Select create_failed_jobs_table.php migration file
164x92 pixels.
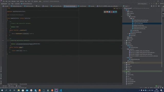pyautogui.click(x=141, y=54)
